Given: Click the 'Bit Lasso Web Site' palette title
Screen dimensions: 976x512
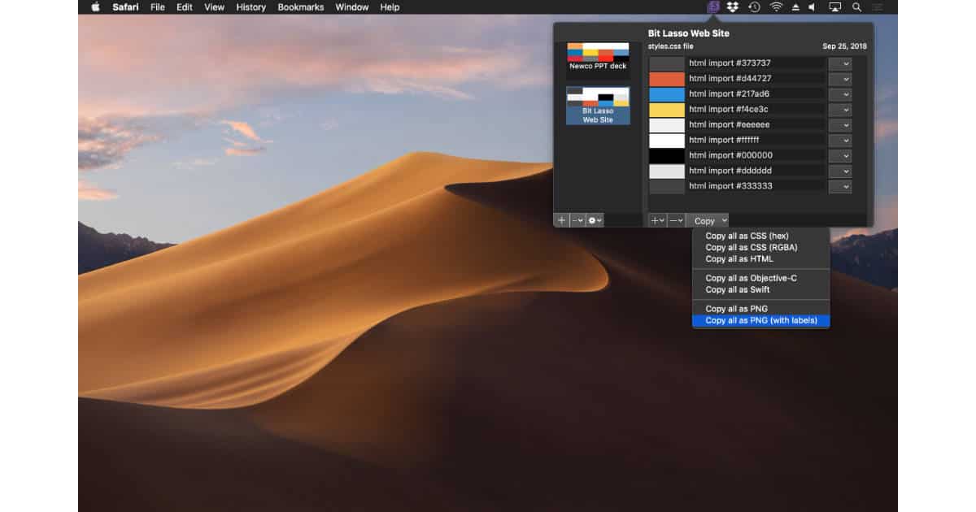Looking at the screenshot, I should [x=688, y=33].
